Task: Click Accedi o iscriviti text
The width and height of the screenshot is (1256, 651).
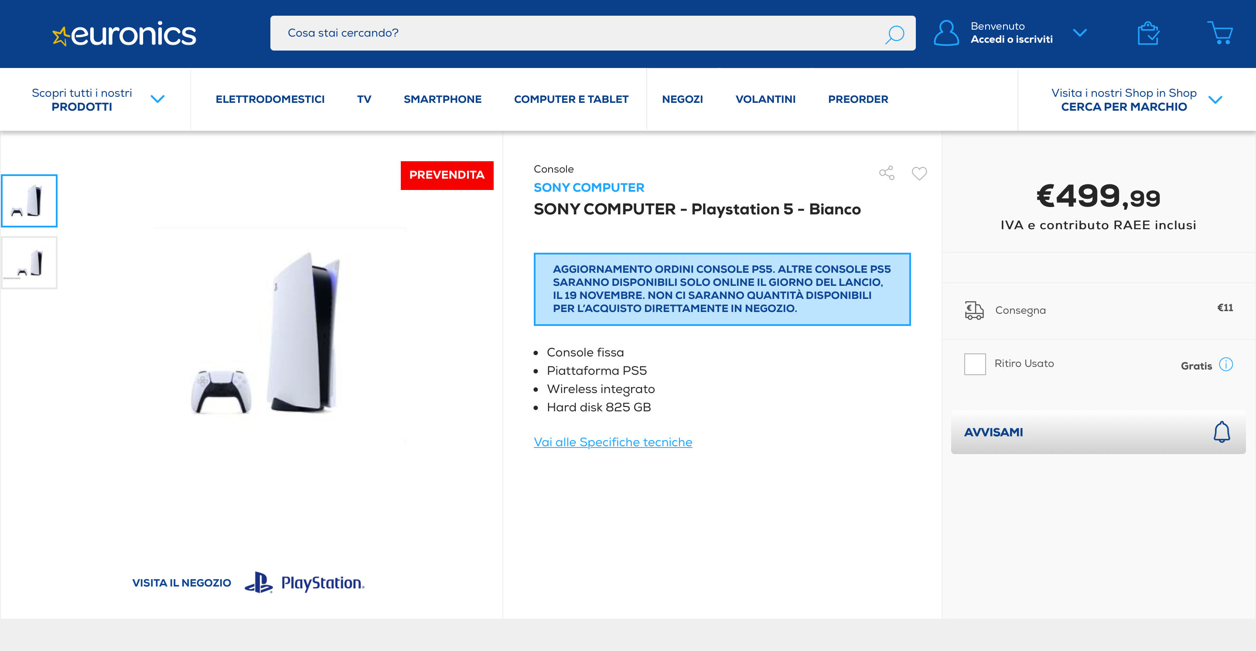Action: (x=1011, y=40)
